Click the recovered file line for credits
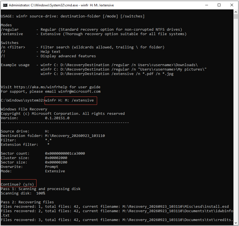 (x=117, y=220)
